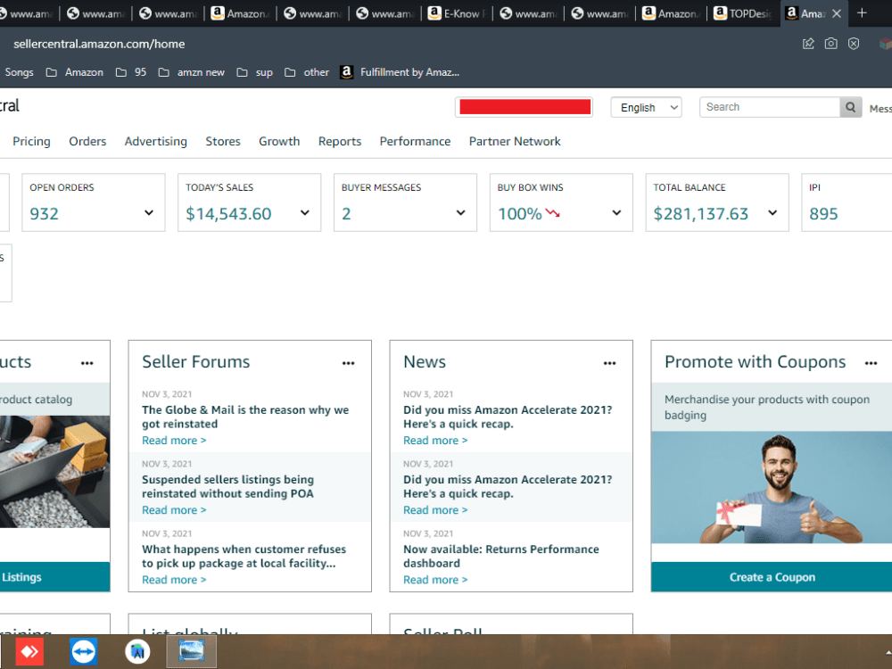This screenshot has width=892, height=669.
Task: Click the $14,543.60 Today's Sales value
Action: pyautogui.click(x=228, y=214)
